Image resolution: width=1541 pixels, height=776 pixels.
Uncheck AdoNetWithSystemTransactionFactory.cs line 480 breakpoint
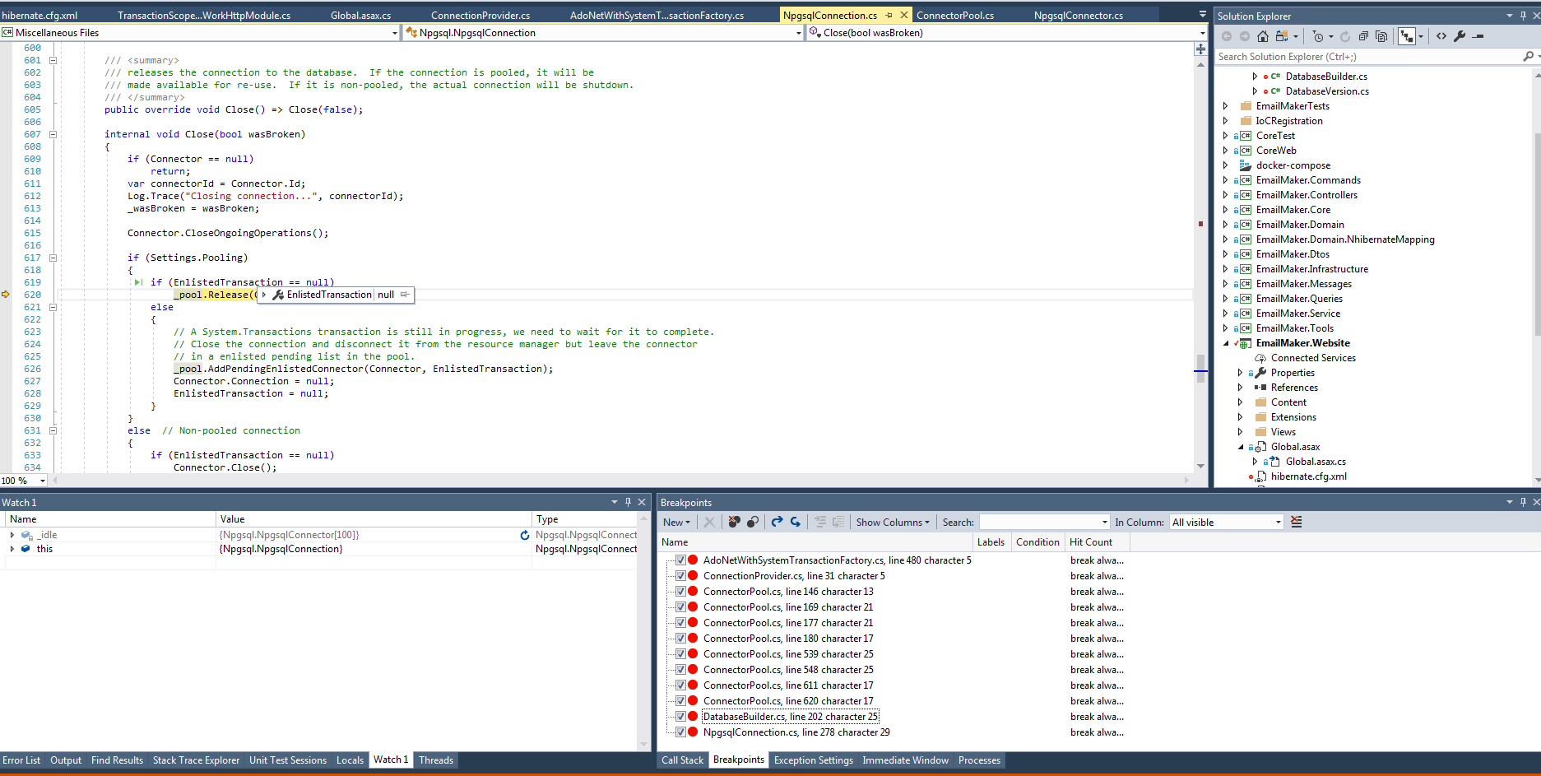[x=680, y=560]
